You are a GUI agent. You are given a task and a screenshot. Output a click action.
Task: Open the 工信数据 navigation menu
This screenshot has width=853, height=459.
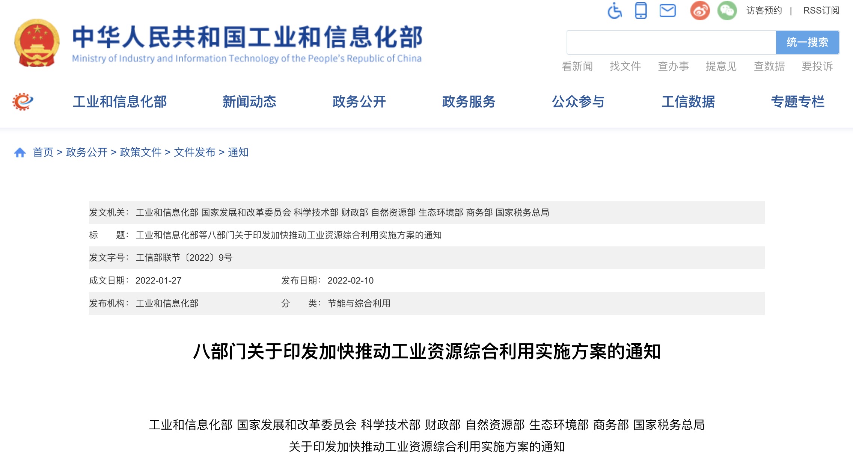click(688, 102)
